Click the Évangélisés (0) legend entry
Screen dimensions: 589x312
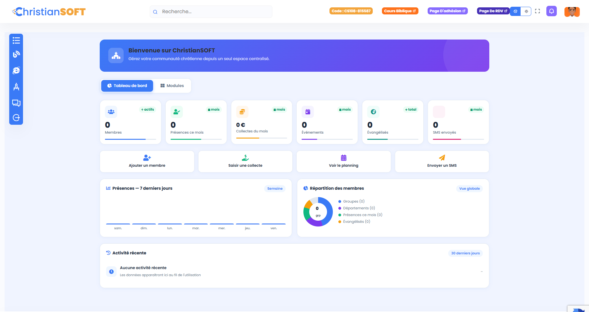coord(354,222)
